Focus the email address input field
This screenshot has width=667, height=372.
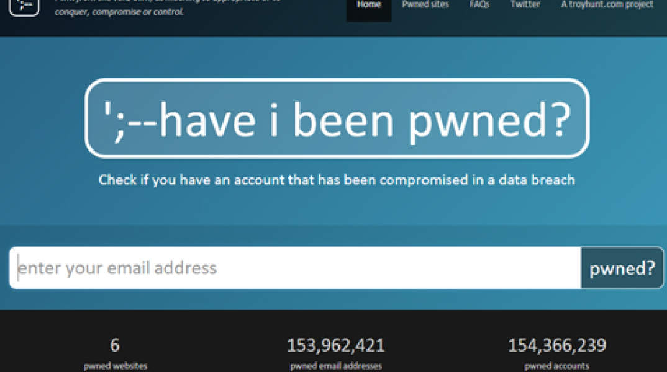[x=295, y=268]
